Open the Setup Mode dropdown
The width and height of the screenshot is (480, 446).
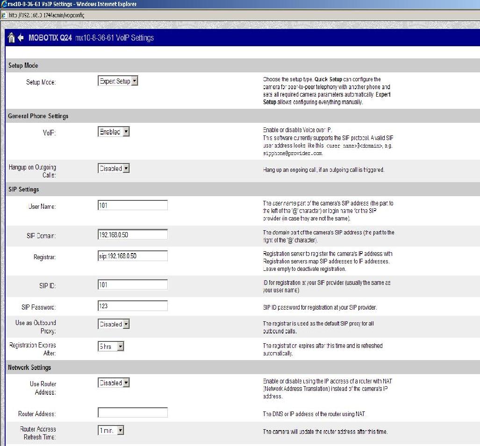[x=118, y=81]
